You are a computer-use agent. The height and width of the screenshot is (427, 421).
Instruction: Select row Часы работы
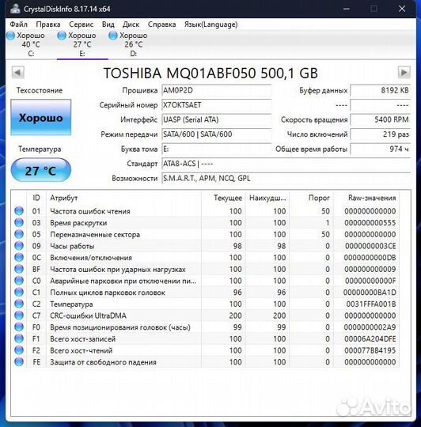tap(205, 246)
